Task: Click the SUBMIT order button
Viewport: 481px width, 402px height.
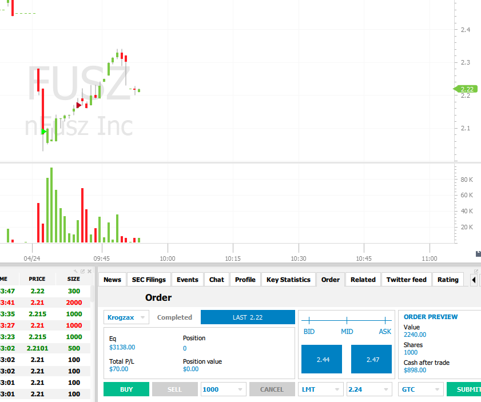Action: (x=464, y=389)
